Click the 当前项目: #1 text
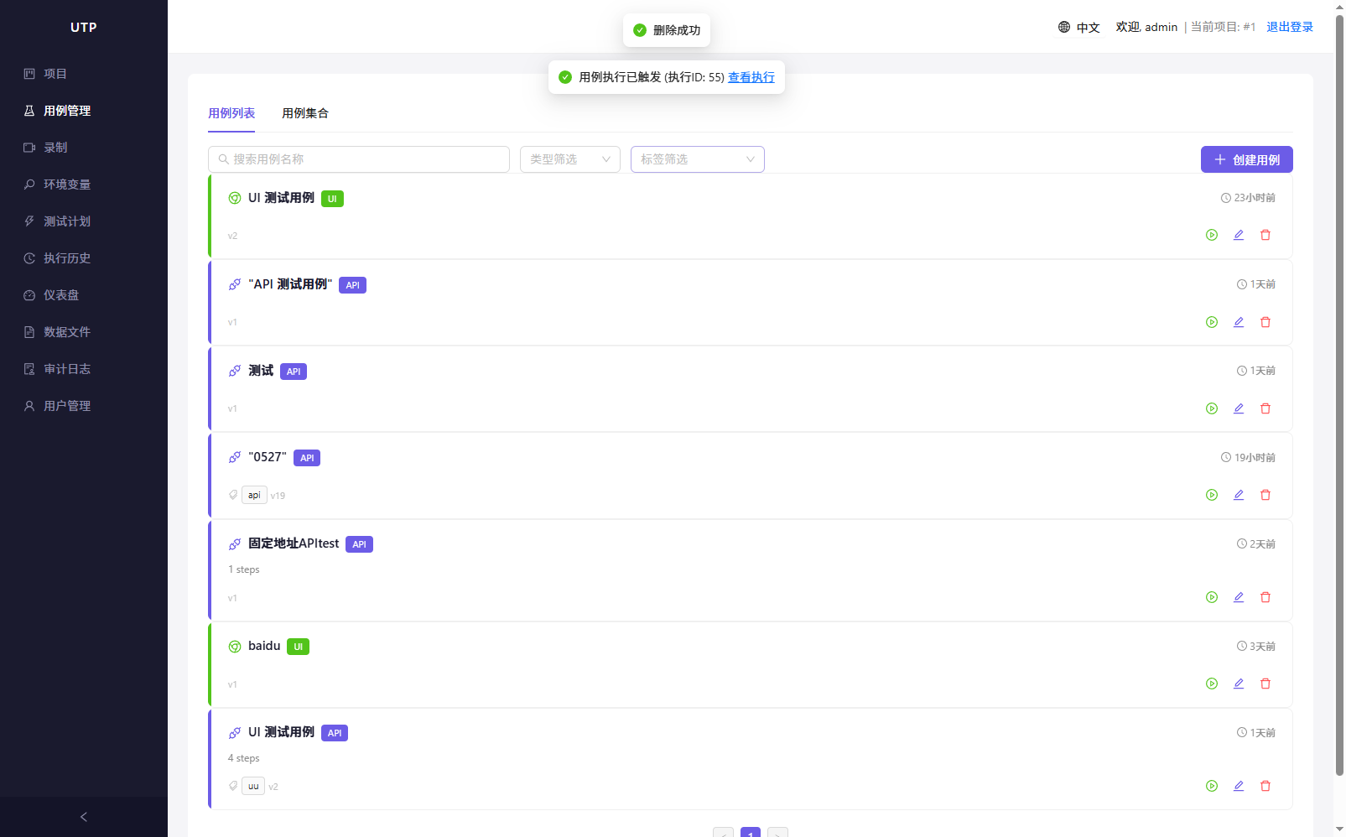Screen dimensions: 1346x837 pos(1223,27)
